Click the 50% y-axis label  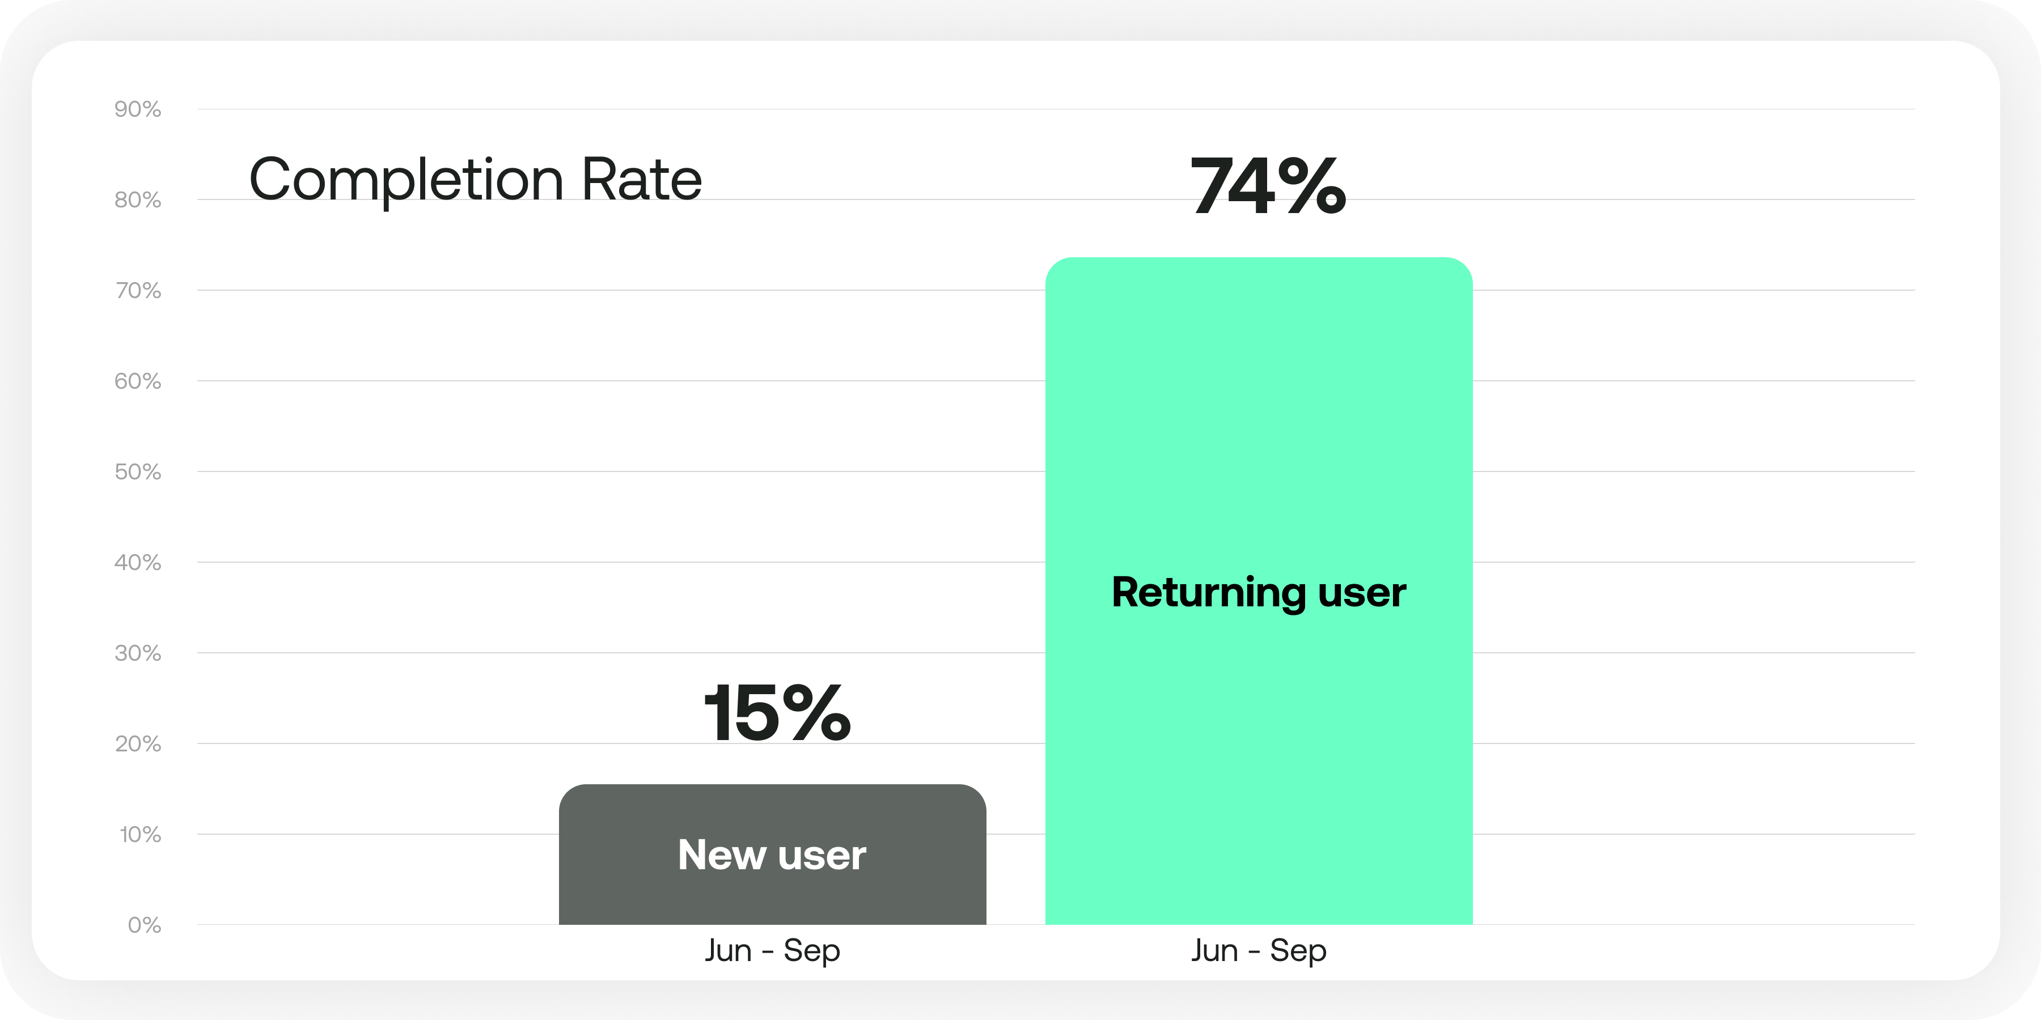pyautogui.click(x=138, y=472)
